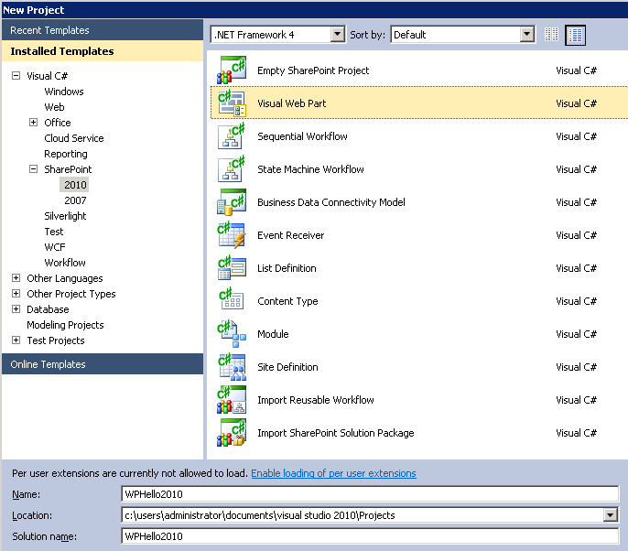
Task: Select Visual Web Part template name
Action: click(x=292, y=103)
